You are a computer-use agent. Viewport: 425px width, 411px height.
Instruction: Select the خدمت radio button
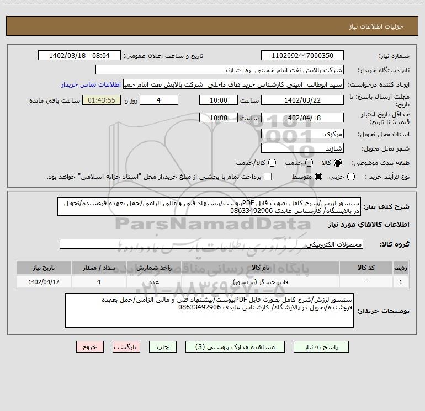pyautogui.click(x=309, y=163)
